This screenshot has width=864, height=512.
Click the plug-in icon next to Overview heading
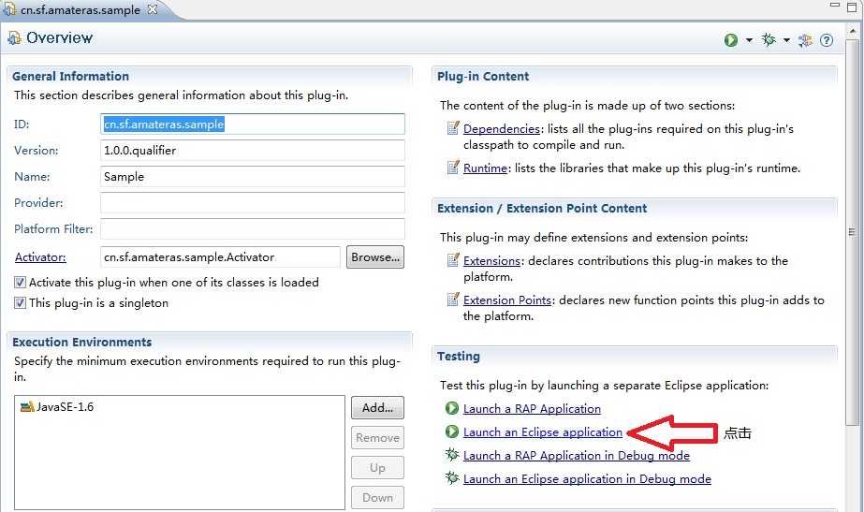(14, 38)
